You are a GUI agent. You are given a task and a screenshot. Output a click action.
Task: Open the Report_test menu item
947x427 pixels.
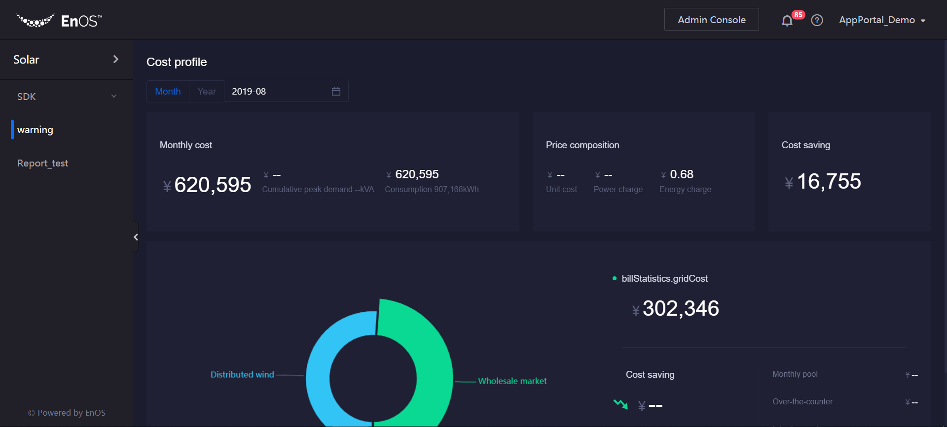coord(43,164)
